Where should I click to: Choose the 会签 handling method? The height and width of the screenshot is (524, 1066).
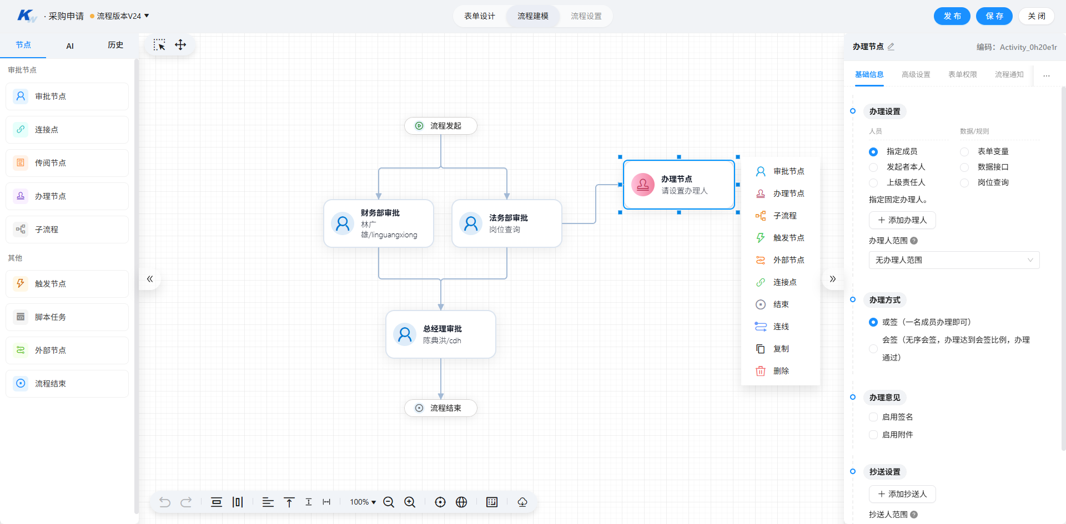[873, 349]
